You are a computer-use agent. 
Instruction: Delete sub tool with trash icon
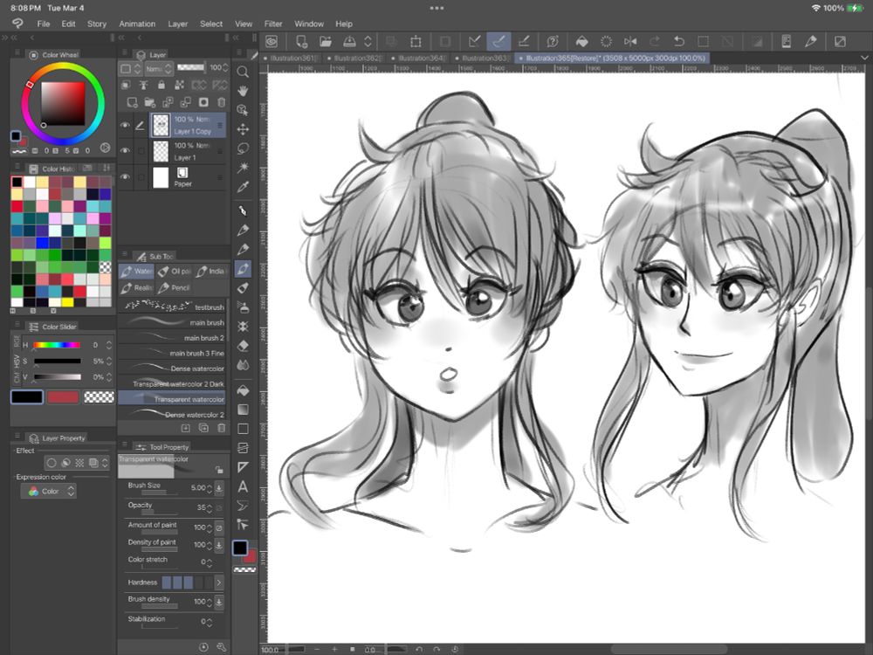221,428
